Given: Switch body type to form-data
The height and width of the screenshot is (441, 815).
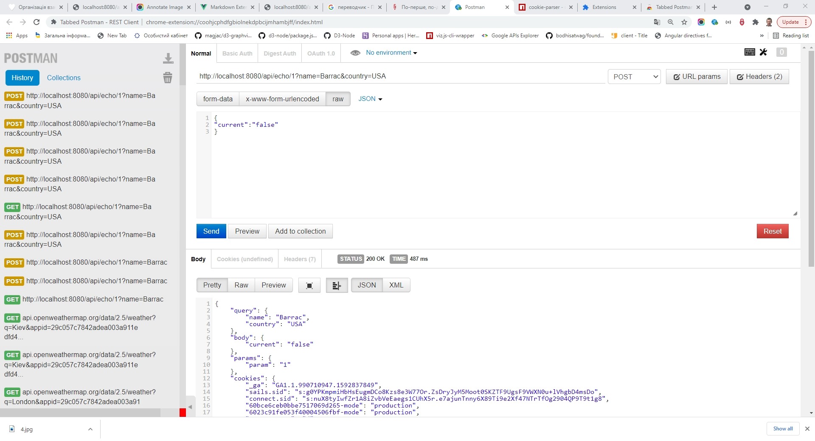Looking at the screenshot, I should [x=218, y=99].
